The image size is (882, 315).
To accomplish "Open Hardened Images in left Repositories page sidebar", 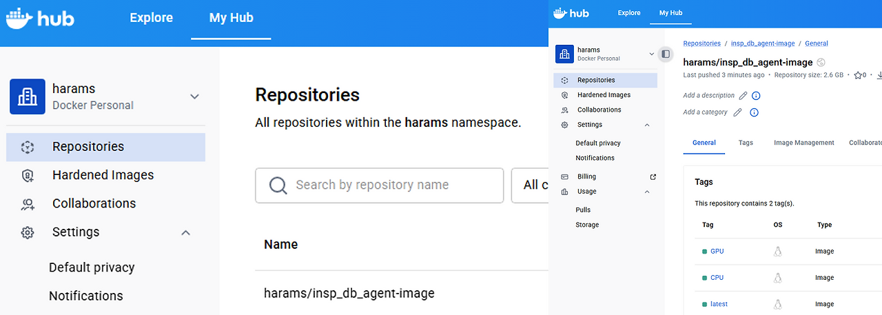I will click(x=105, y=175).
